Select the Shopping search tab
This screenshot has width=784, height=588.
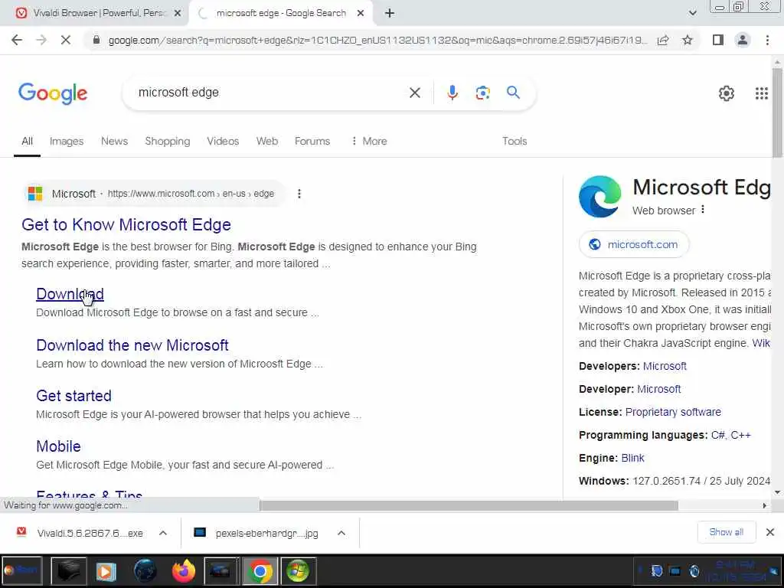[x=168, y=141]
